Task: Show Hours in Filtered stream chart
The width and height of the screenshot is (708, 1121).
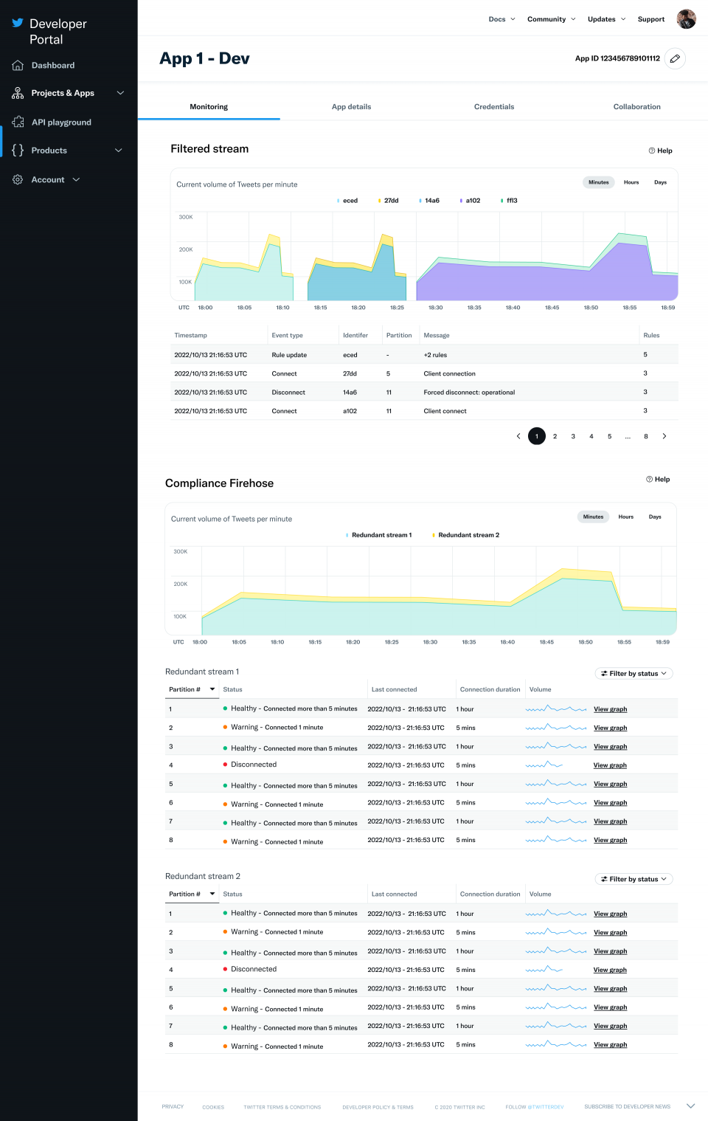Action: 631,182
